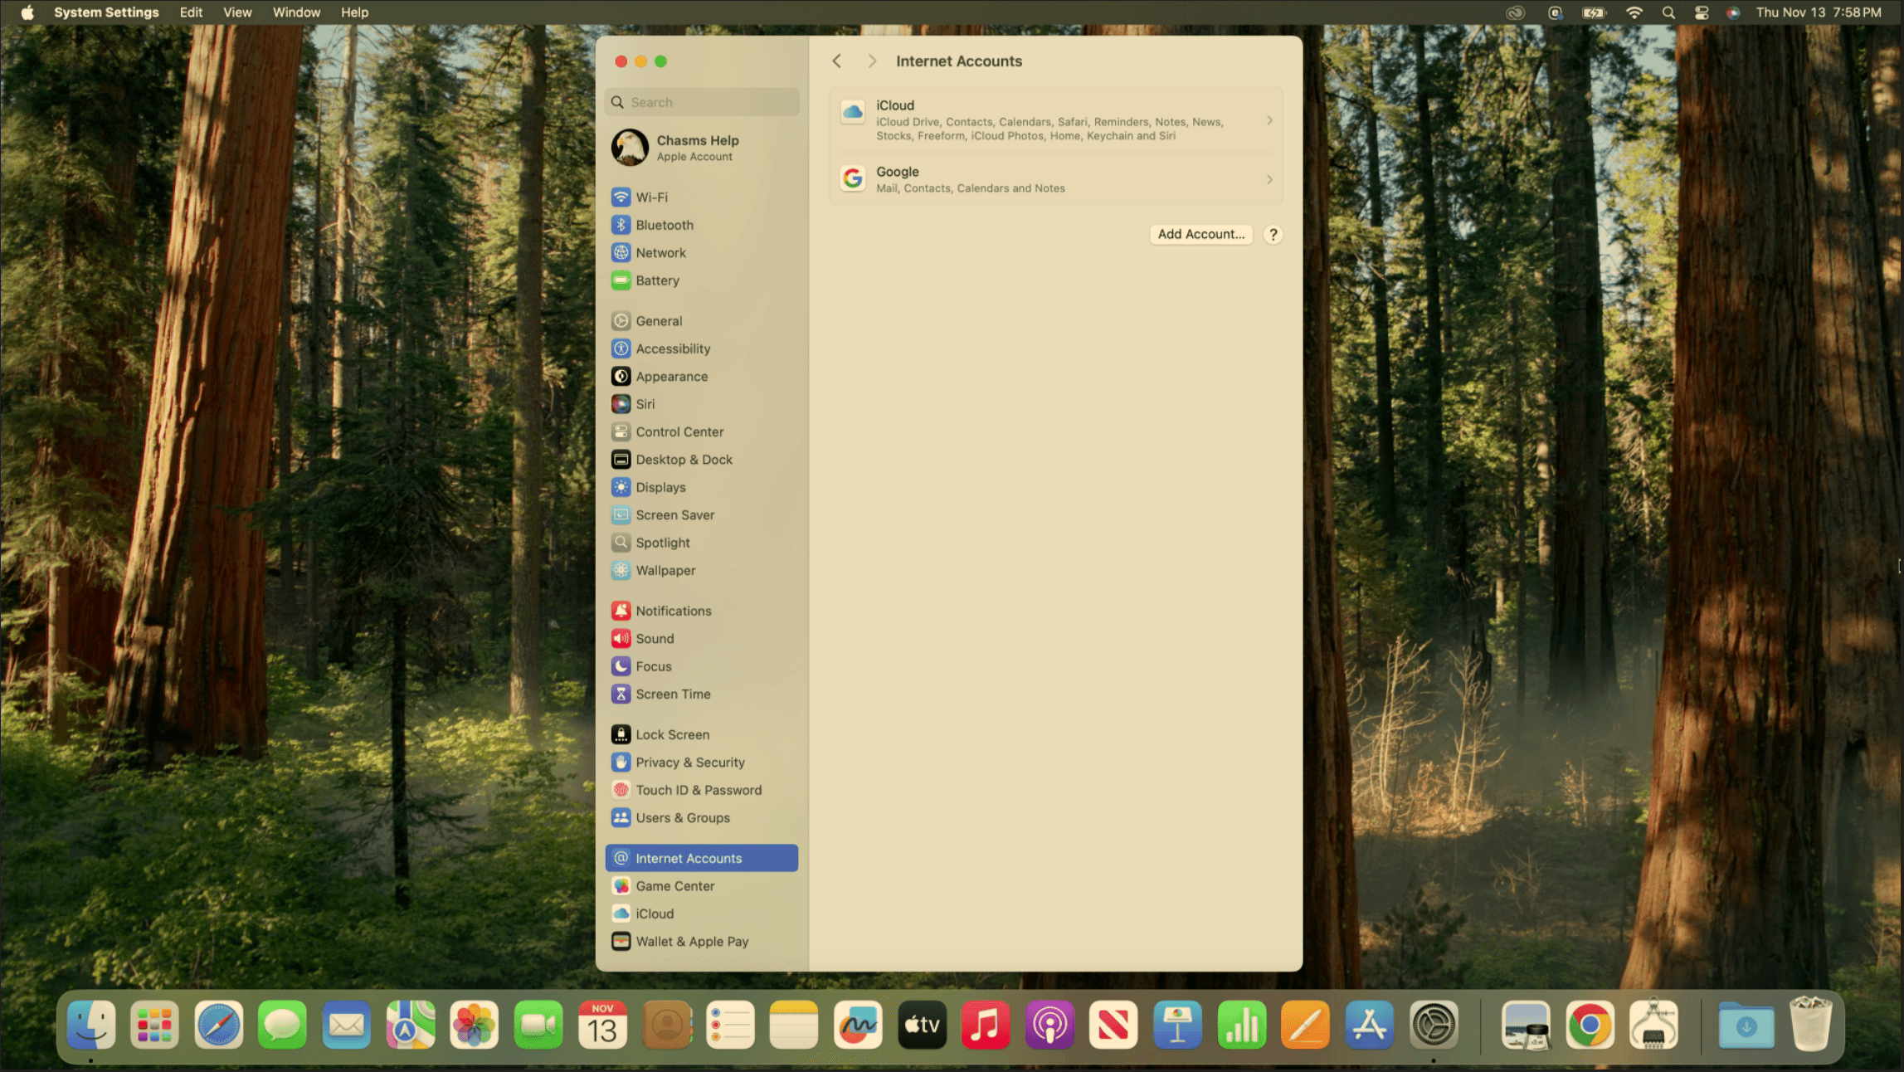The image size is (1904, 1072).
Task: Open Control Center from menu bar
Action: [x=1702, y=12]
